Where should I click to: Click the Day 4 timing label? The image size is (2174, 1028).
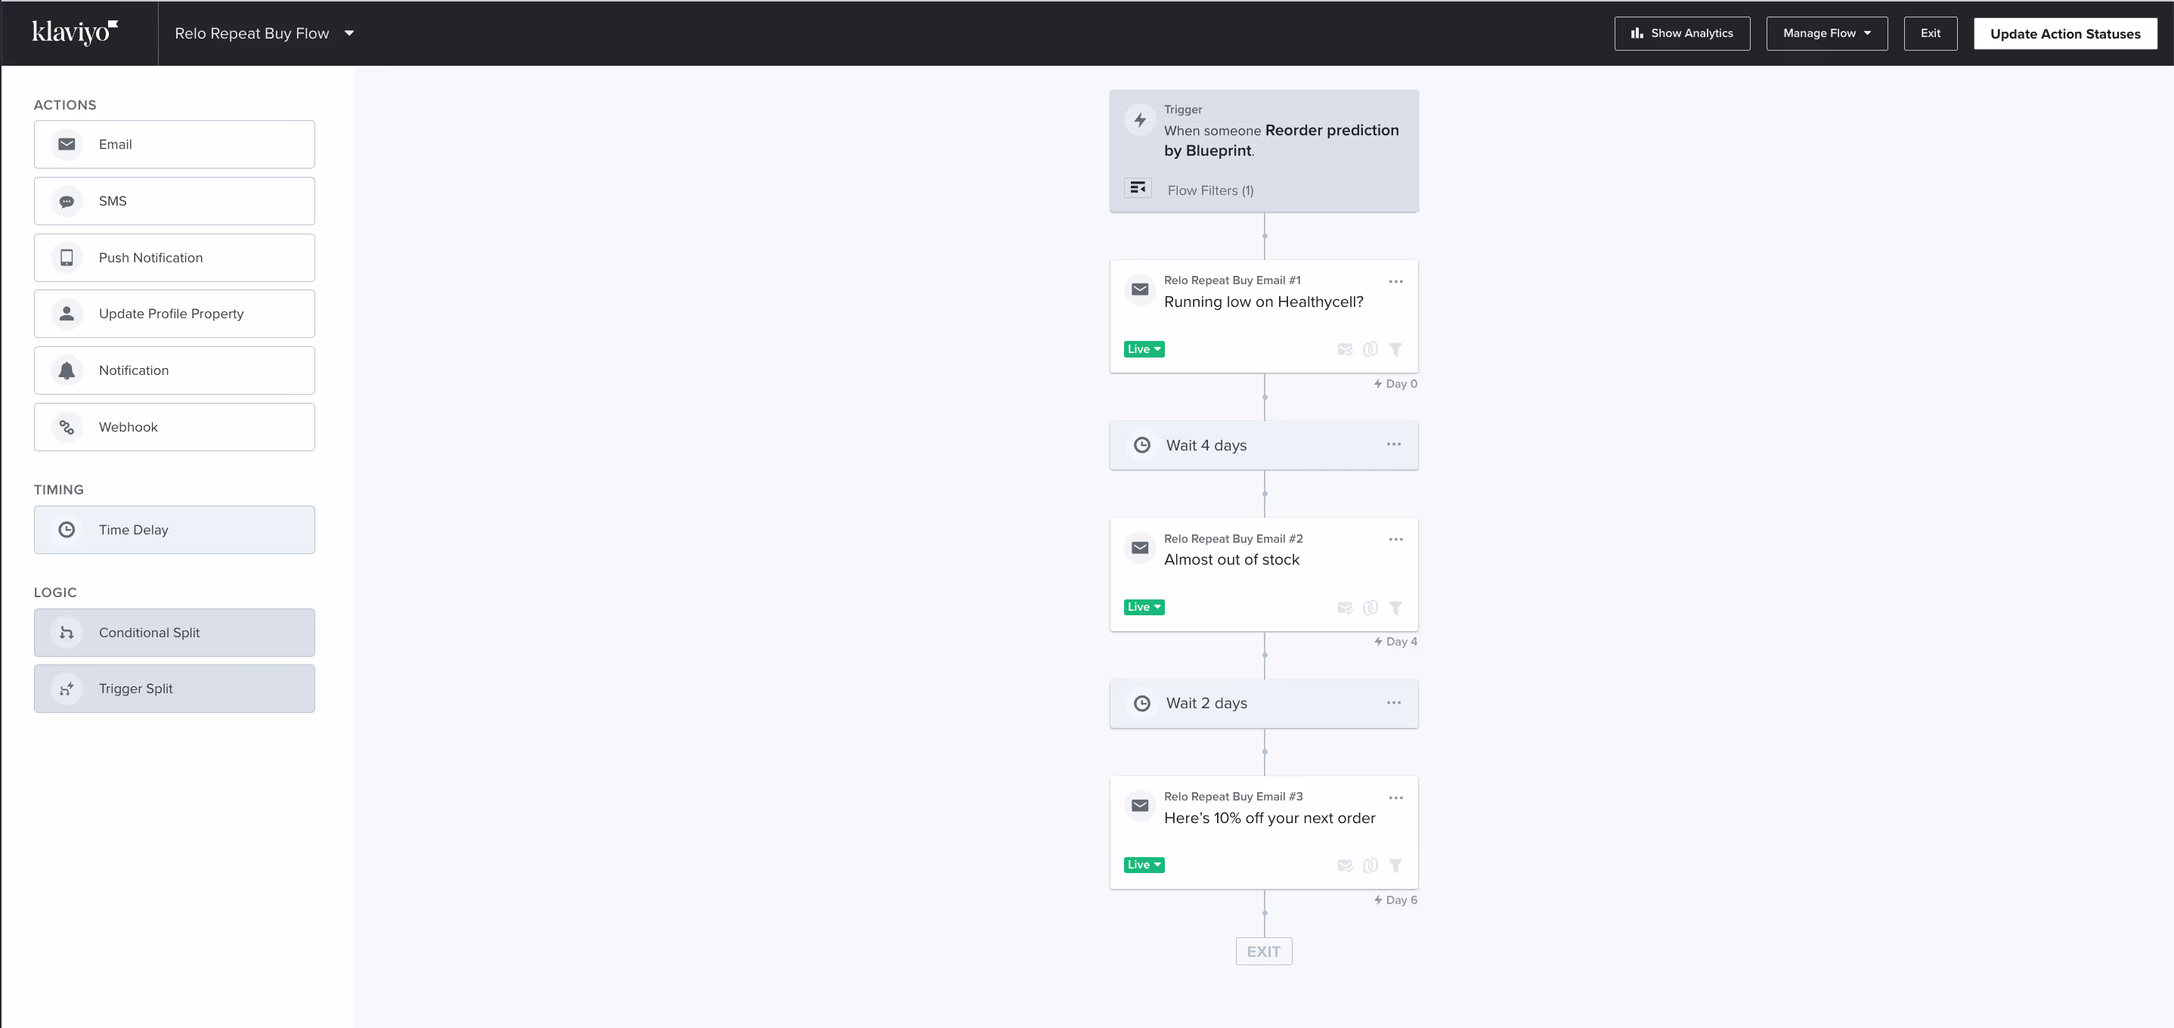tap(1396, 642)
